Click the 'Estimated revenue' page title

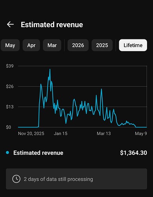[x=52, y=25]
